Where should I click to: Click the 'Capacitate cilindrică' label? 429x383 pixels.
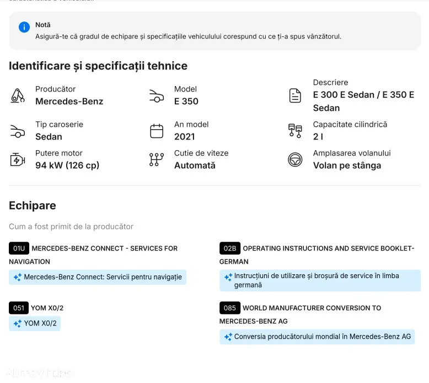(350, 124)
